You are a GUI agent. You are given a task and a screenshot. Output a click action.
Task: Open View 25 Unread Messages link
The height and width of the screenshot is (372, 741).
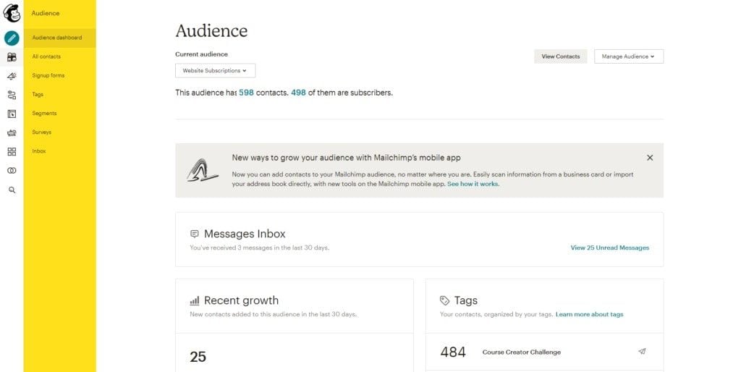click(x=609, y=248)
